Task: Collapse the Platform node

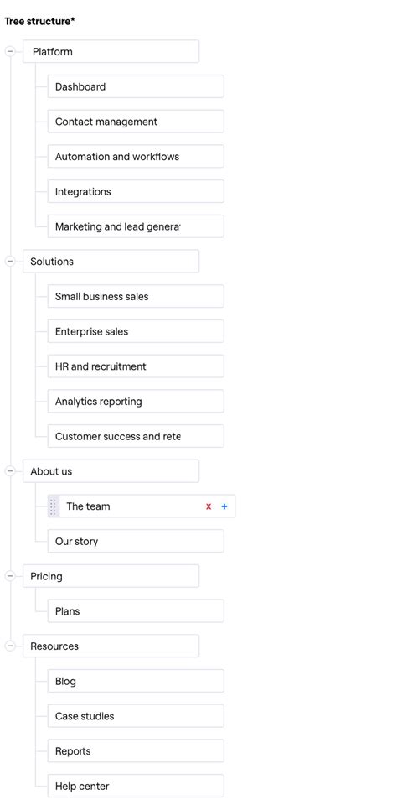Action: click(10, 52)
